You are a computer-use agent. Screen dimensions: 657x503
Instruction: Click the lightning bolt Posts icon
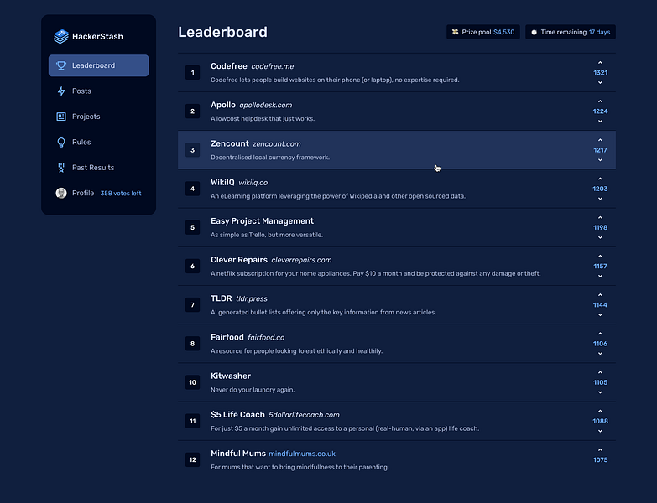pos(61,91)
